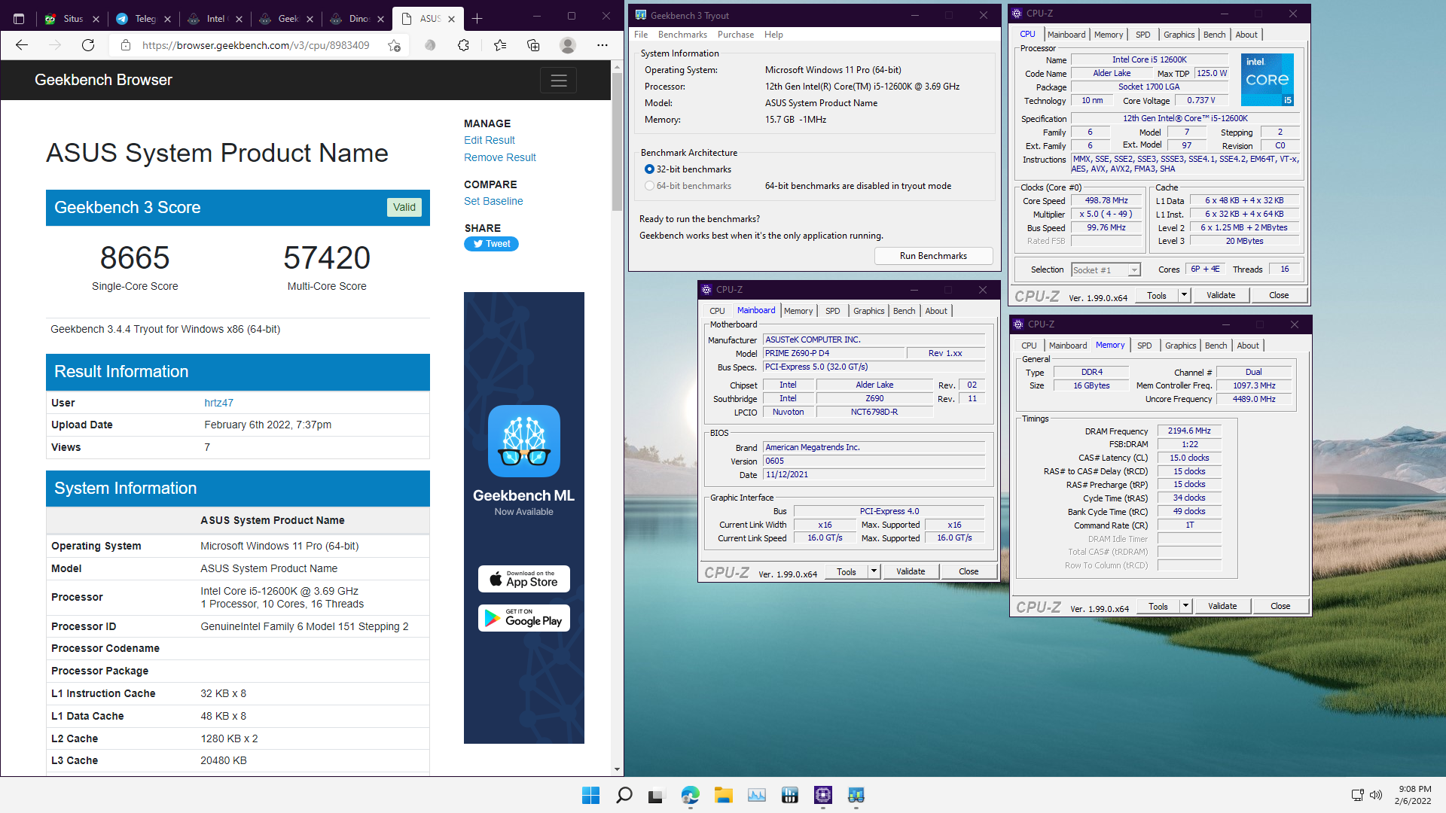Image resolution: width=1446 pixels, height=813 pixels.
Task: Open a new browser tab
Action: coord(477,18)
